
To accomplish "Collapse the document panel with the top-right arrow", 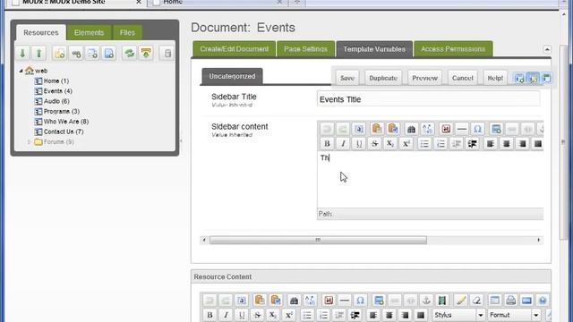I will tap(547, 49).
